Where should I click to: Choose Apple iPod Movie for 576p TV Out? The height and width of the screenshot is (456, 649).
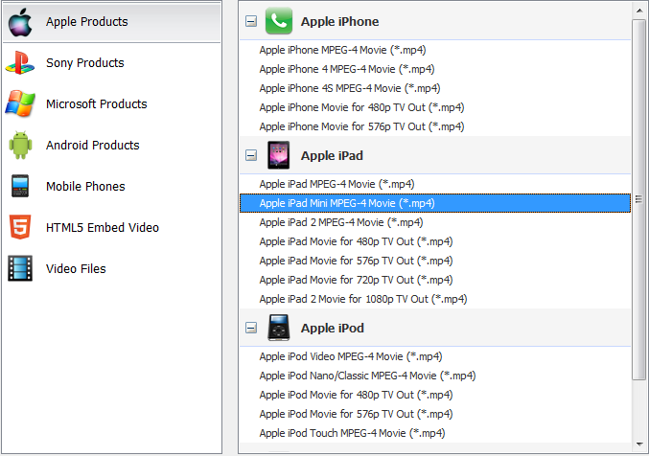click(435, 414)
